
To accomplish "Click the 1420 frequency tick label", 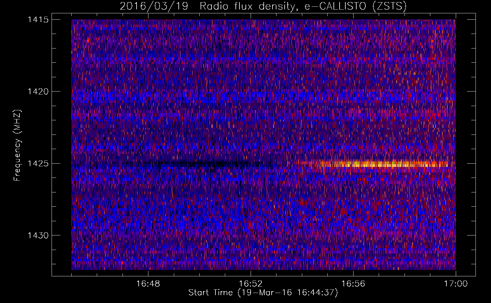I will click(38, 92).
